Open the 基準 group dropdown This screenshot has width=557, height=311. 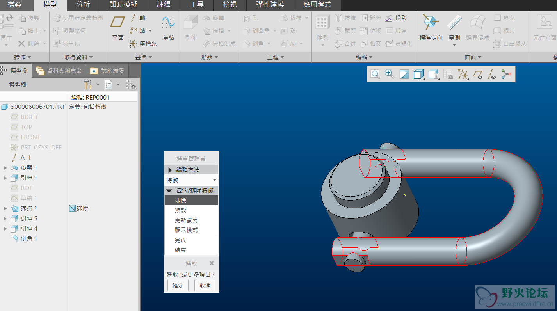point(143,57)
